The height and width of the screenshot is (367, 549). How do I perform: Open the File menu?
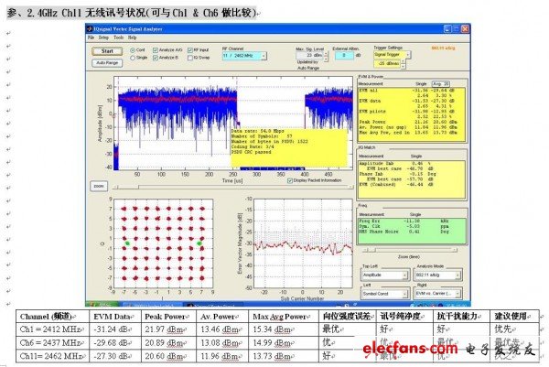pos(91,38)
